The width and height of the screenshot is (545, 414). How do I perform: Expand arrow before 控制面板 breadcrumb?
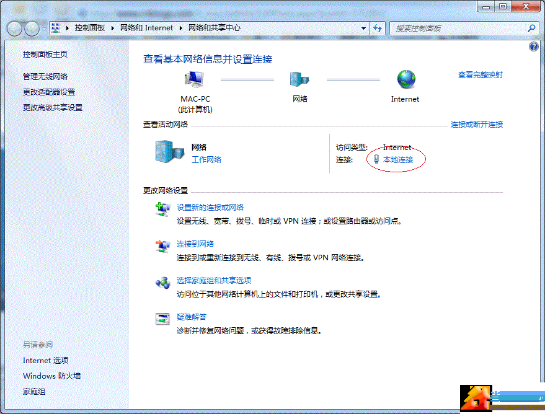[68, 28]
